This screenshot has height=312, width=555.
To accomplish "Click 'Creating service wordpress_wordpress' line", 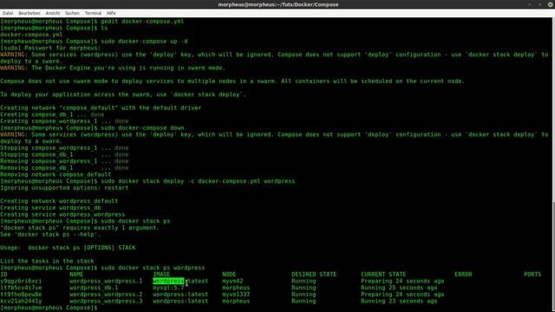I will point(62,214).
